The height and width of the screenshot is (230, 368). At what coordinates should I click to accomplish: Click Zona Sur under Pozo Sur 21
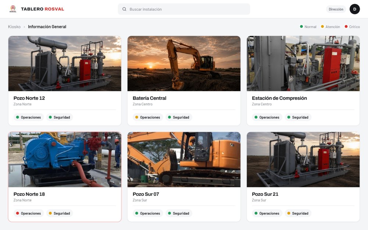259,200
